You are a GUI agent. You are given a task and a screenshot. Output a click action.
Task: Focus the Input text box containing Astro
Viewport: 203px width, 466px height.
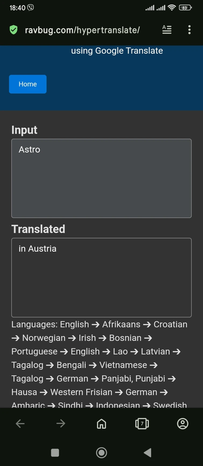point(101,178)
